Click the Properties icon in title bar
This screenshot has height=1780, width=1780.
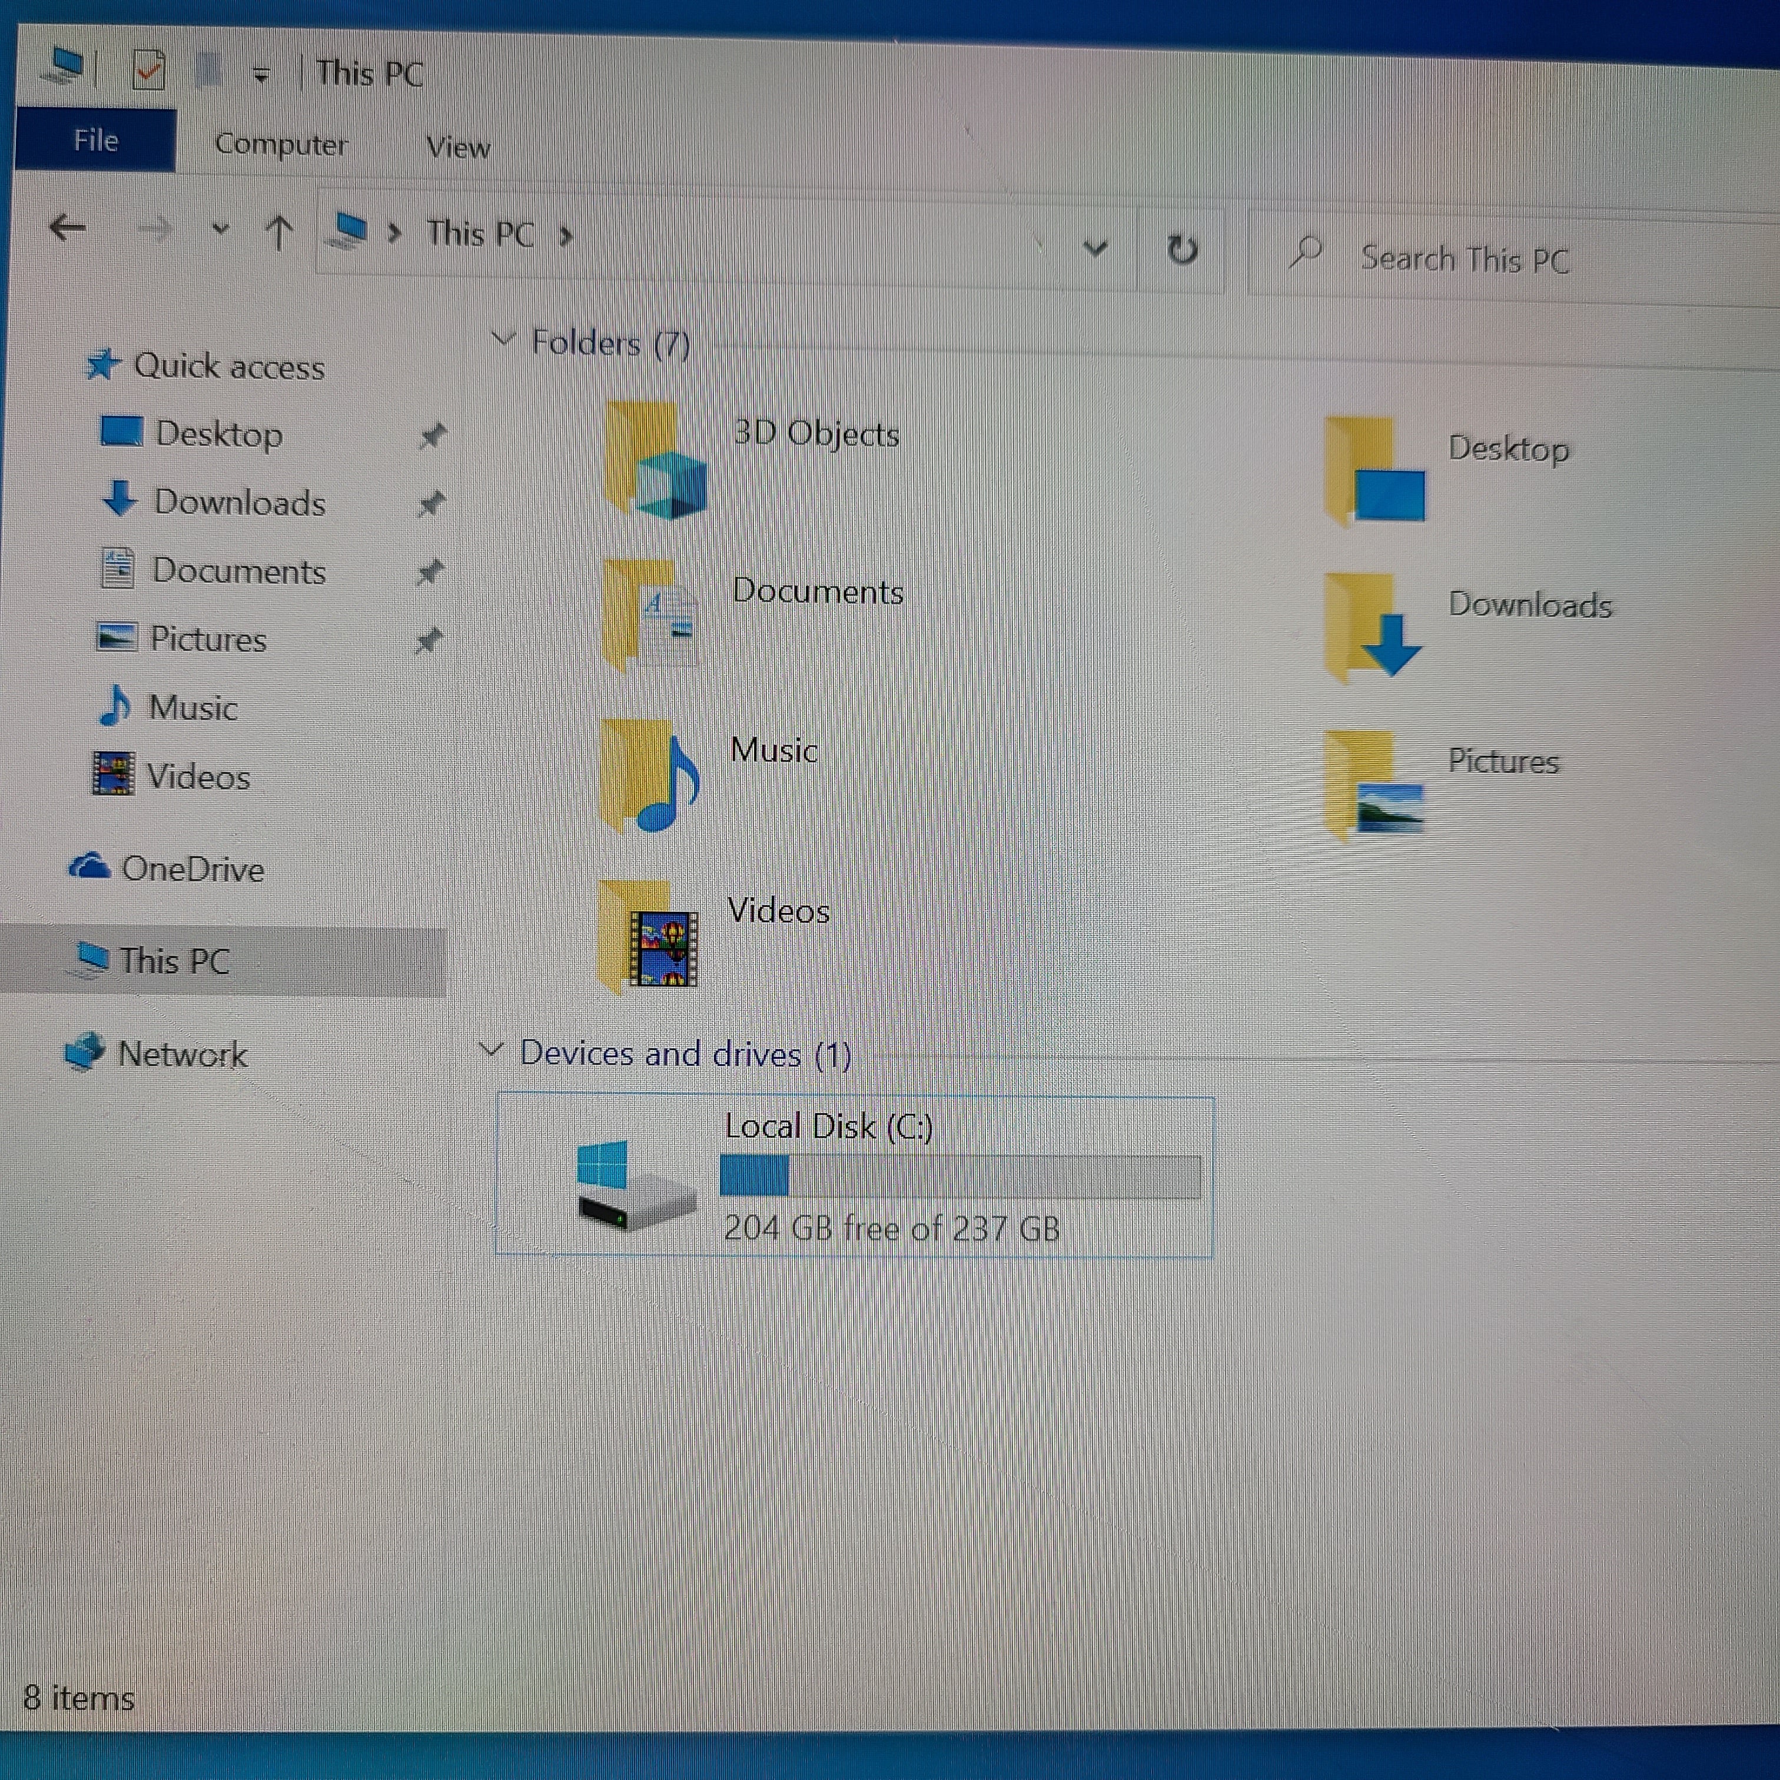pyautogui.click(x=148, y=70)
